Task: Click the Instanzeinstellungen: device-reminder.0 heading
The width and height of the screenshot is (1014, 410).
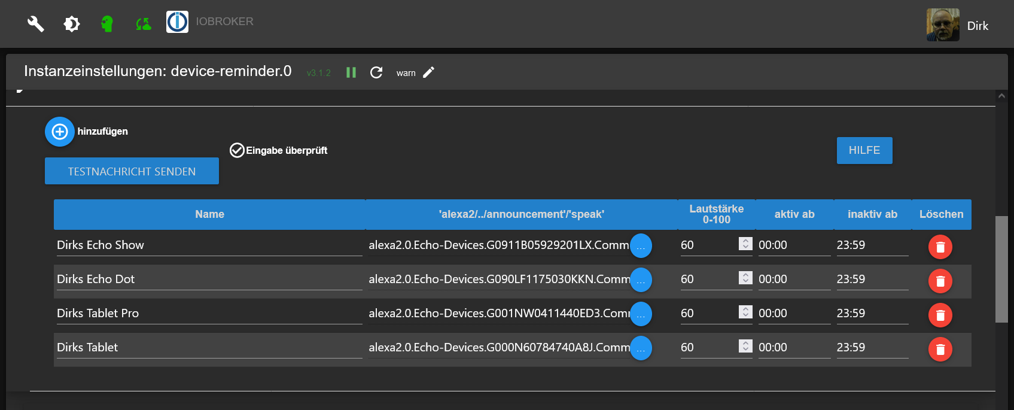Action: pyautogui.click(x=158, y=71)
